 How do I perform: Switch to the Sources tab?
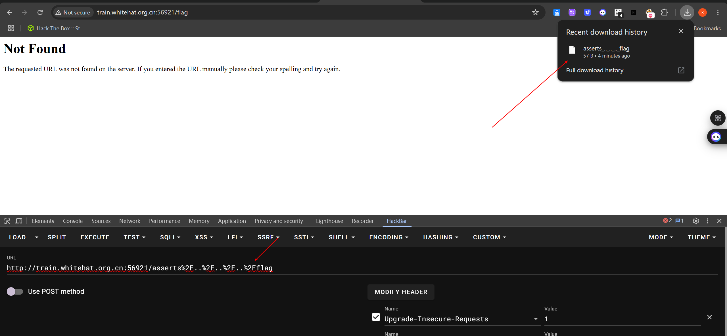pyautogui.click(x=101, y=221)
